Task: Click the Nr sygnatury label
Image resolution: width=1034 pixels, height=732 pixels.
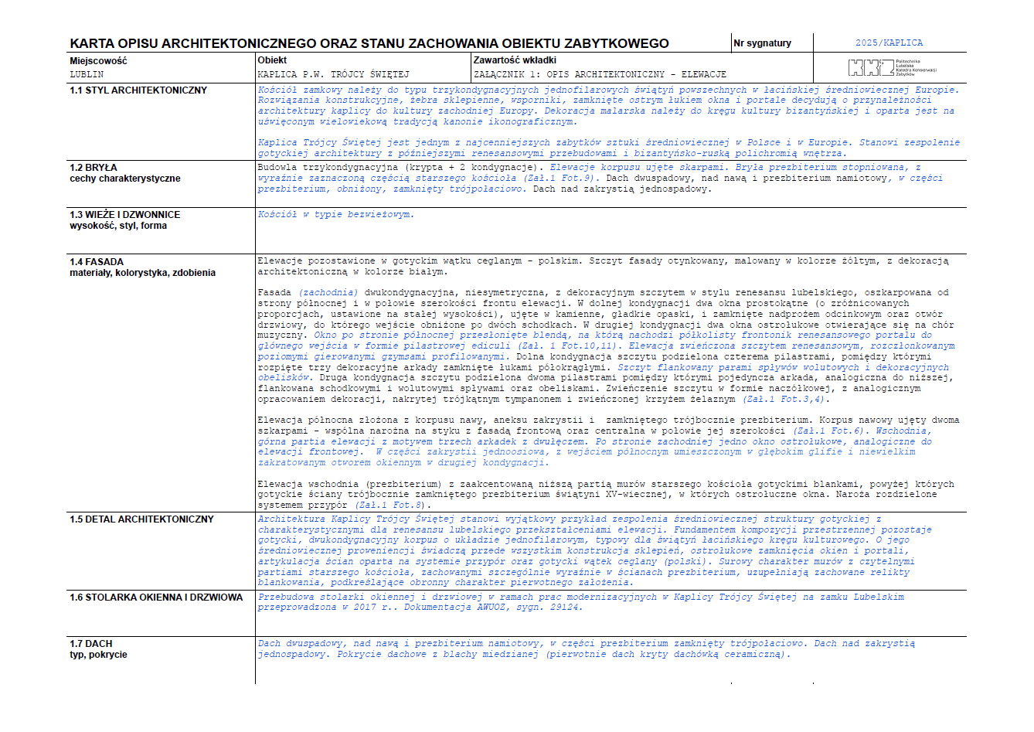Action: [x=763, y=43]
